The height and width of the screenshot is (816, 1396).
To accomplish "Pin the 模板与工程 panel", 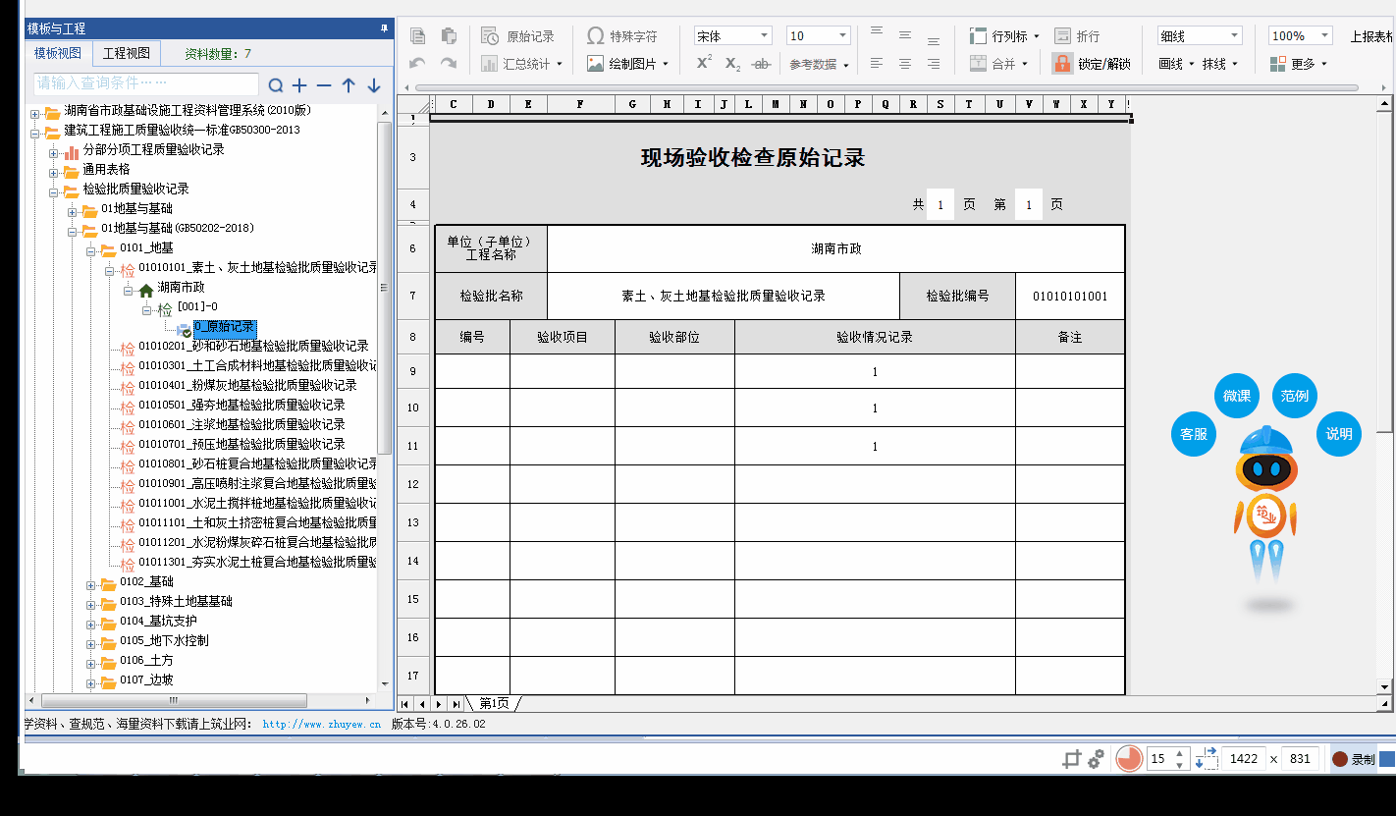I will click(x=384, y=29).
